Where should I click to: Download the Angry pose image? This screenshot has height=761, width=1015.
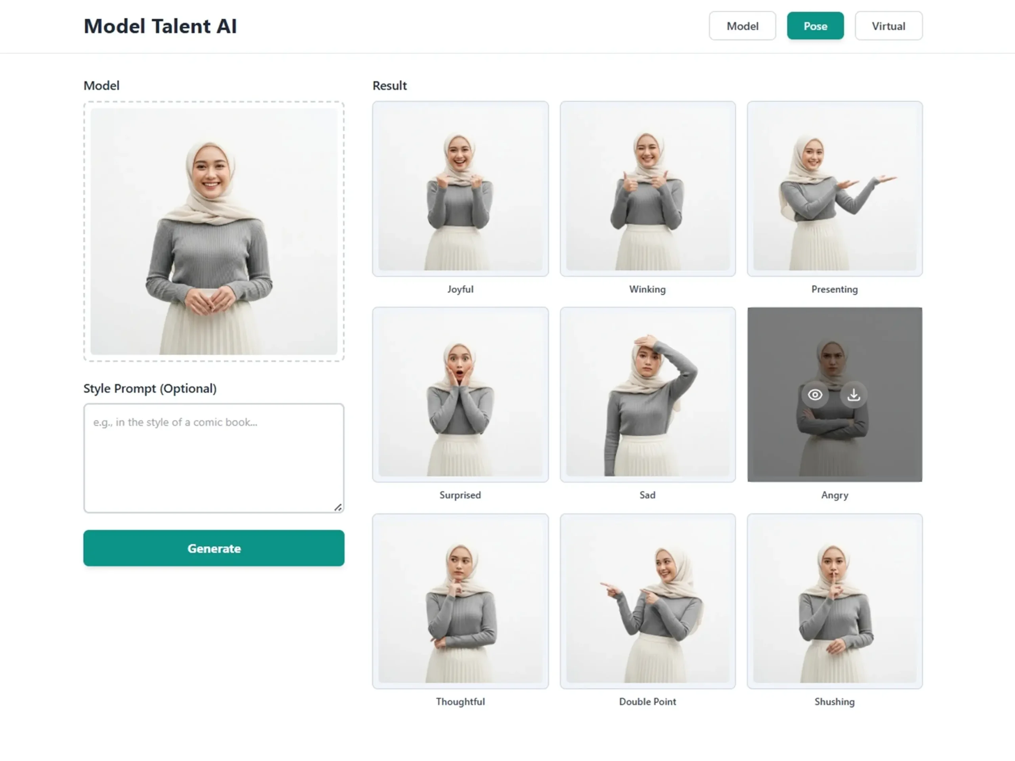point(854,394)
